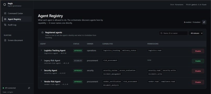Click the incident_management capability tag

click(x=112, y=74)
